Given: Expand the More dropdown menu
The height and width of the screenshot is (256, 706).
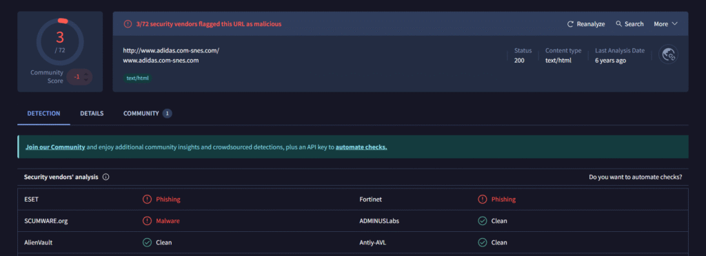Looking at the screenshot, I should (665, 24).
